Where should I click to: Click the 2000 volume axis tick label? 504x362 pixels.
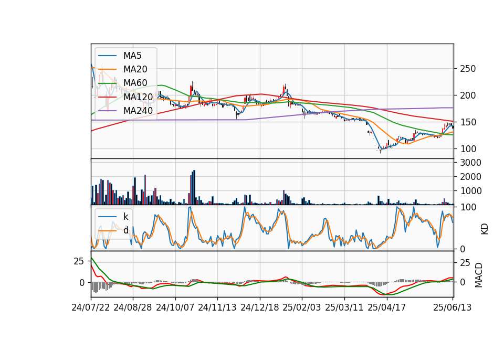(x=470, y=177)
